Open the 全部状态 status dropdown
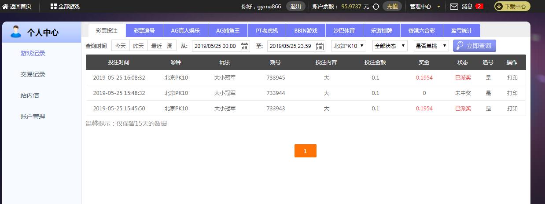Viewport: 545px width, 204px height. [x=390, y=46]
